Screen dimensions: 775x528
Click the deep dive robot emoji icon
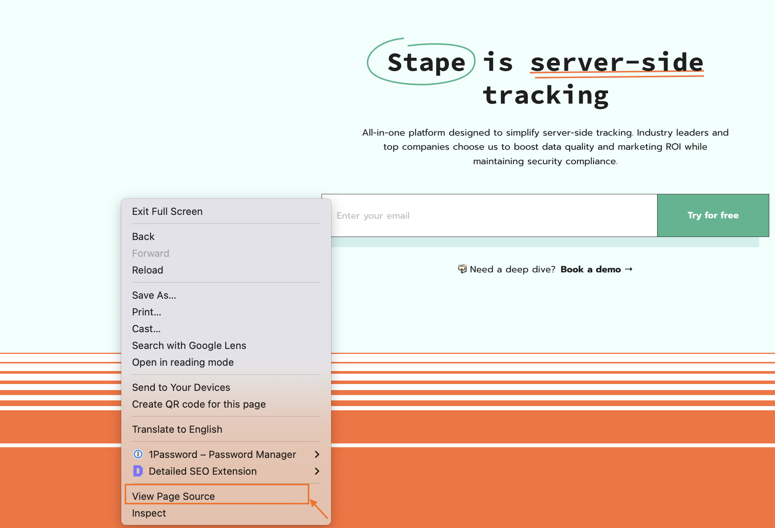coord(462,269)
